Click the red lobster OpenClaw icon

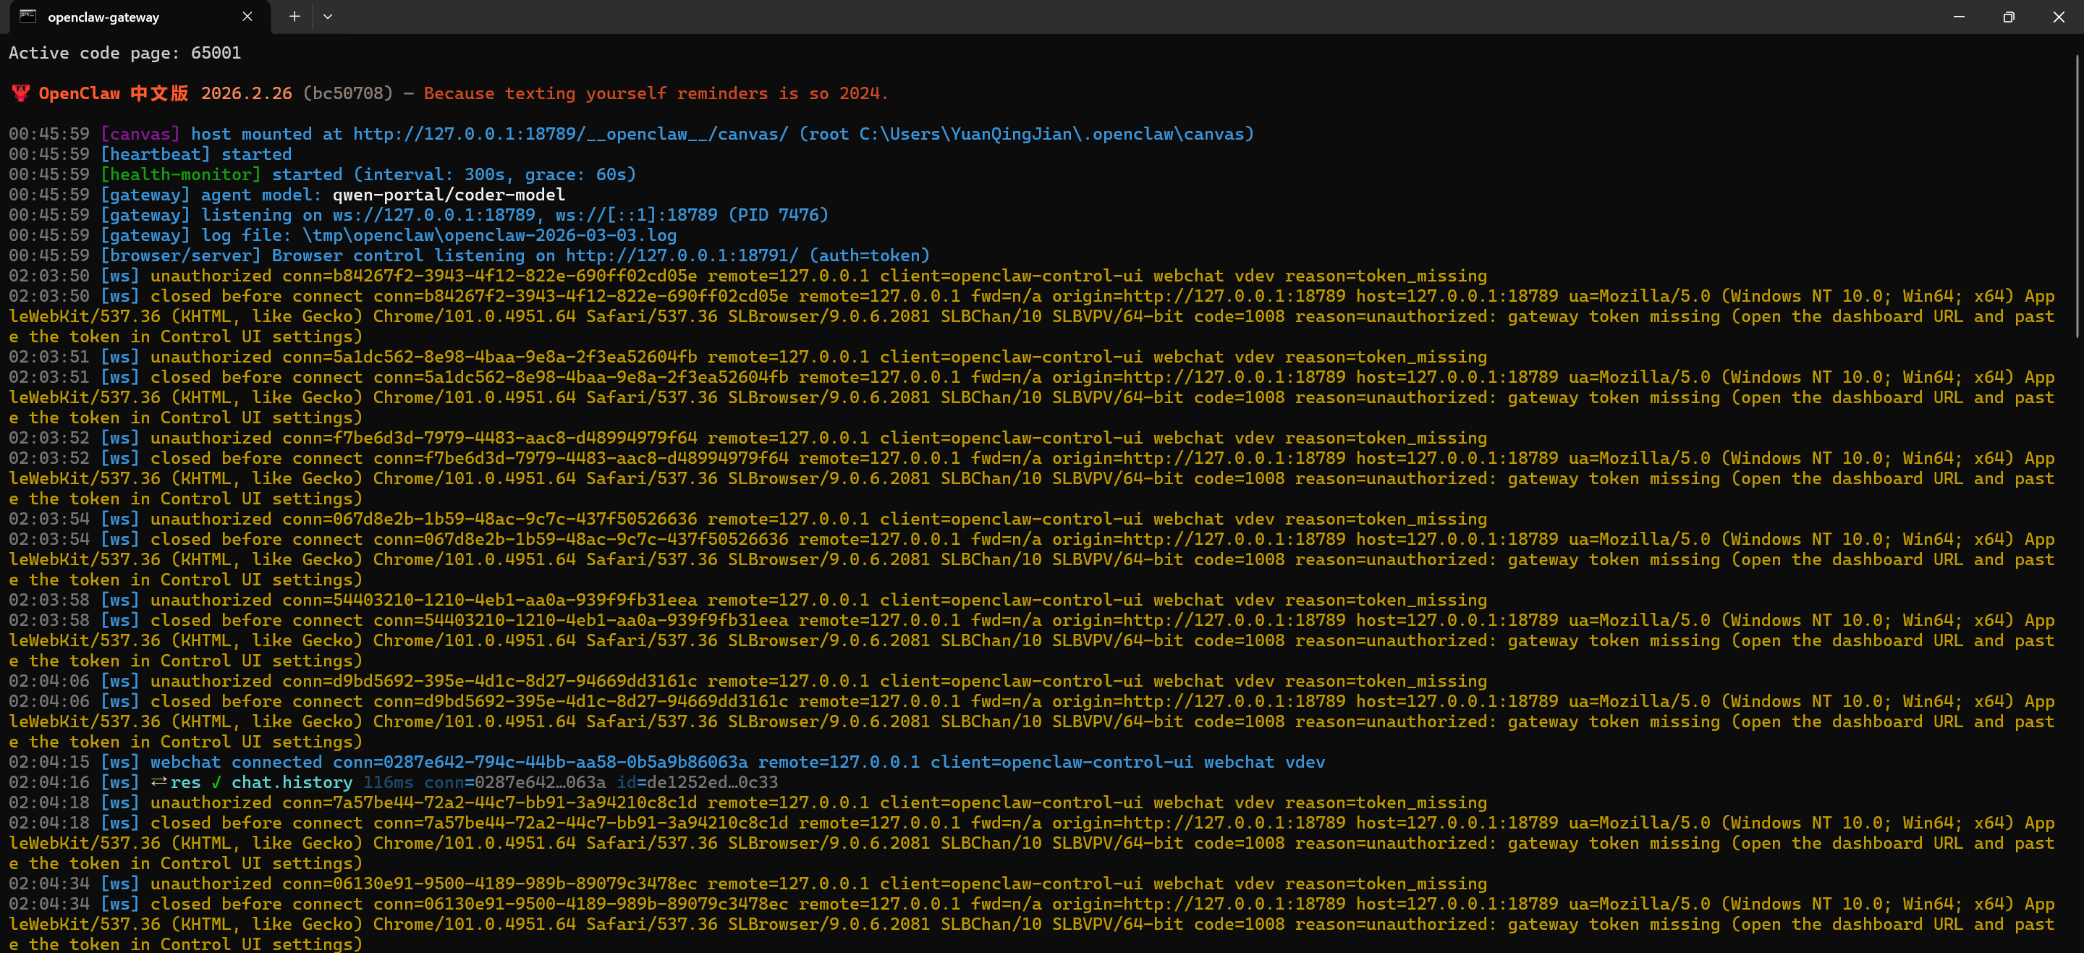pos(20,93)
